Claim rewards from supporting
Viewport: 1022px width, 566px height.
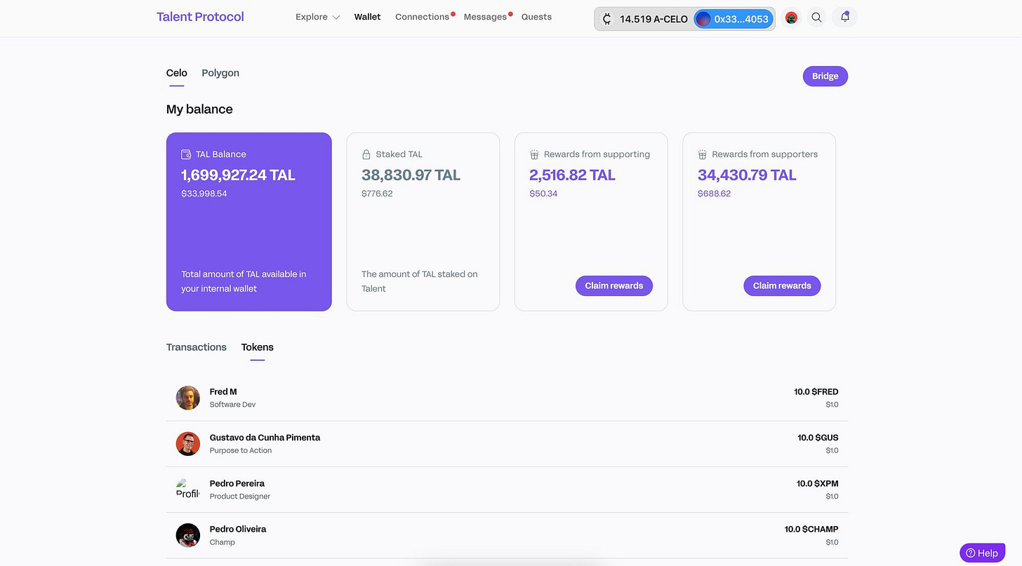click(x=614, y=285)
